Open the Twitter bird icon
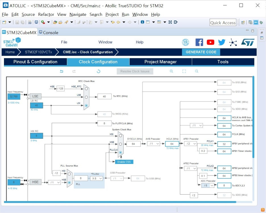Viewport: 266px width, 213px height. point(222,42)
